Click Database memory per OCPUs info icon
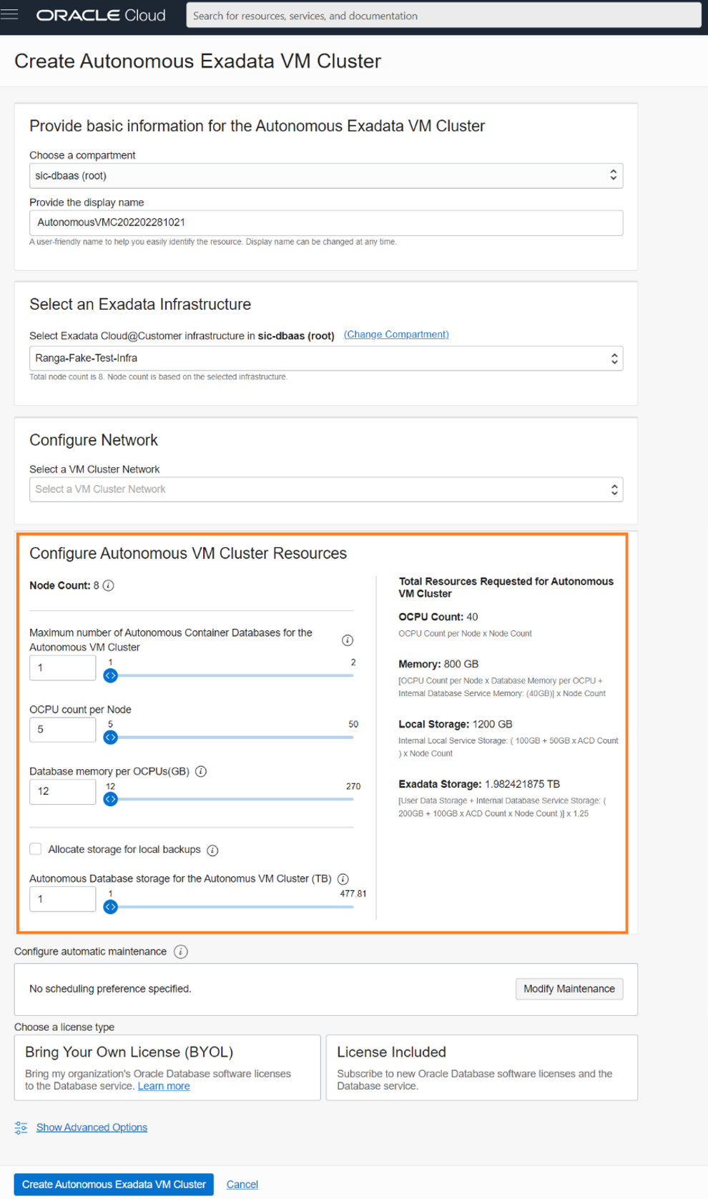 [x=201, y=771]
